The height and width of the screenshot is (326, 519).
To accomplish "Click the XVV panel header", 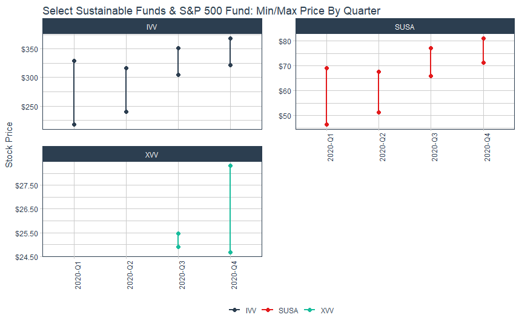I will [152, 155].
